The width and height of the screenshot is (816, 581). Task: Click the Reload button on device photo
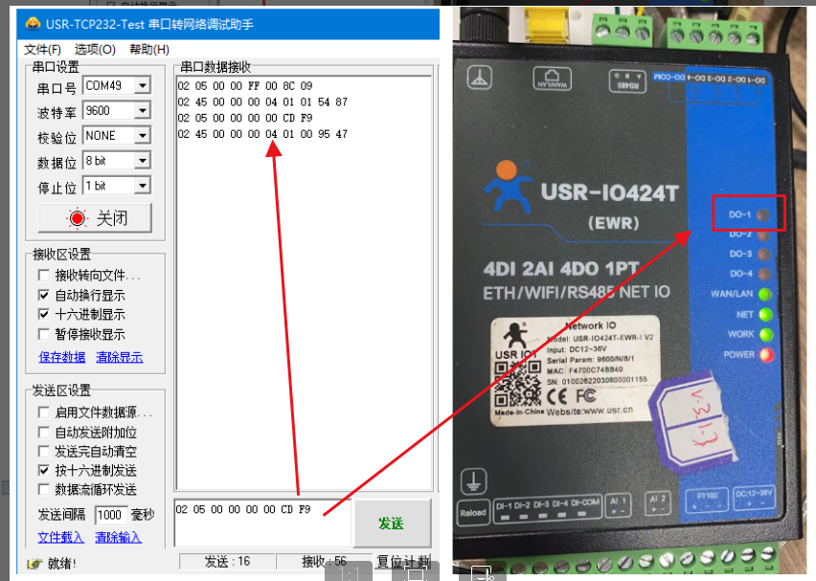[x=472, y=513]
